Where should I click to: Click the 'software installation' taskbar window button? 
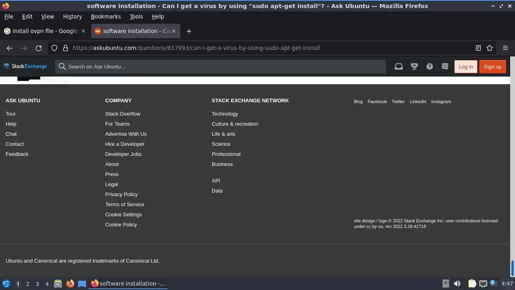(128, 284)
